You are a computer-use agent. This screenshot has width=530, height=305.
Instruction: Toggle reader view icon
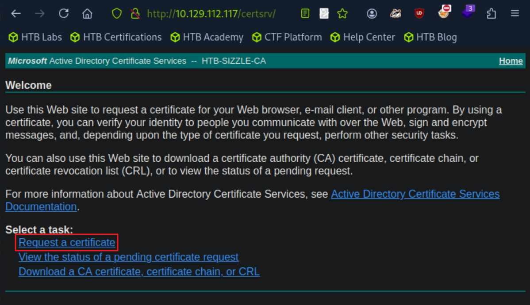tap(305, 14)
